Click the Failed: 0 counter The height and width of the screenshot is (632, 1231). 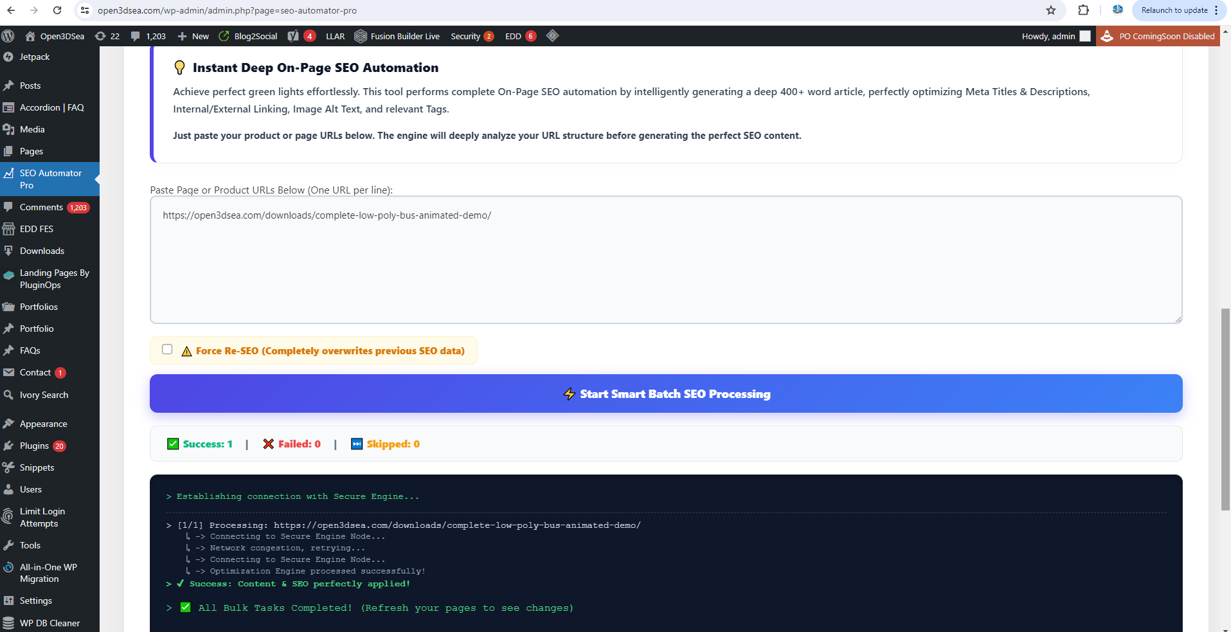point(292,444)
